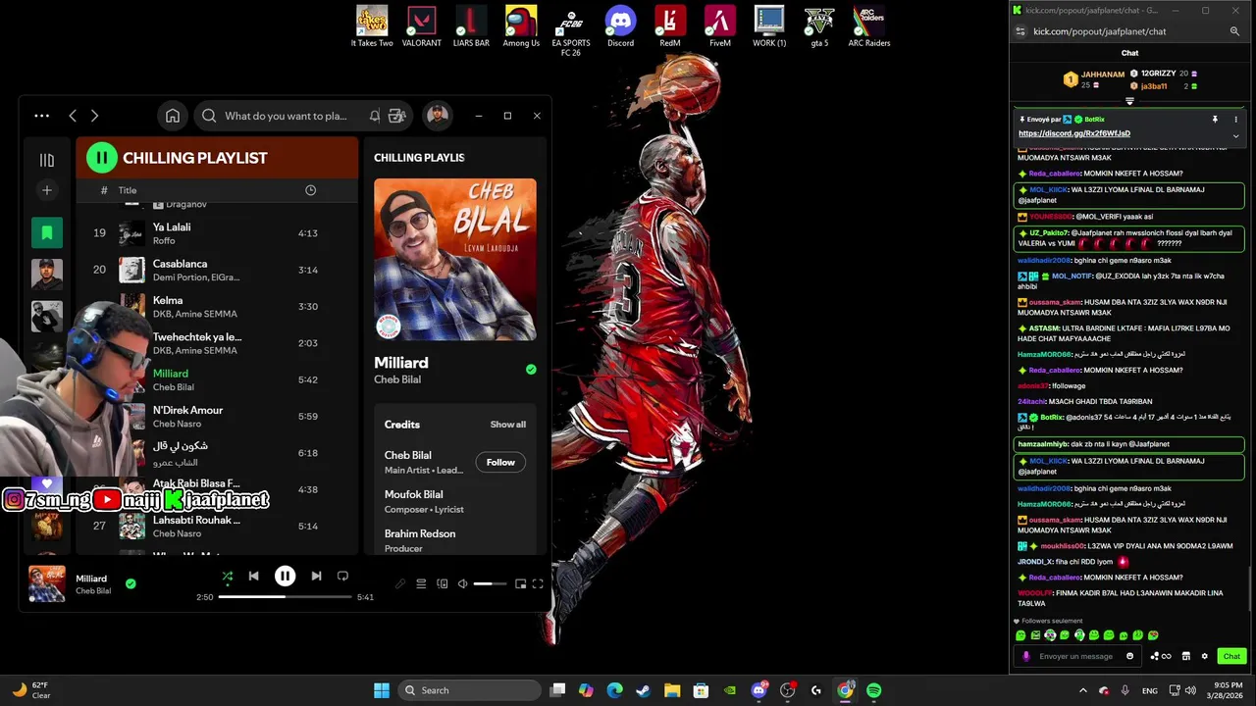
Task: Seek on the song progress bar
Action: (x=285, y=596)
